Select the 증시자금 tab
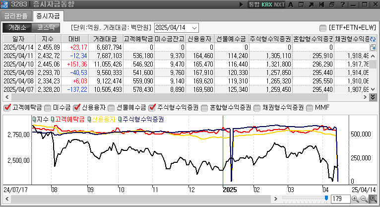Screen dimensions: 380x207 pyautogui.click(x=48, y=16)
